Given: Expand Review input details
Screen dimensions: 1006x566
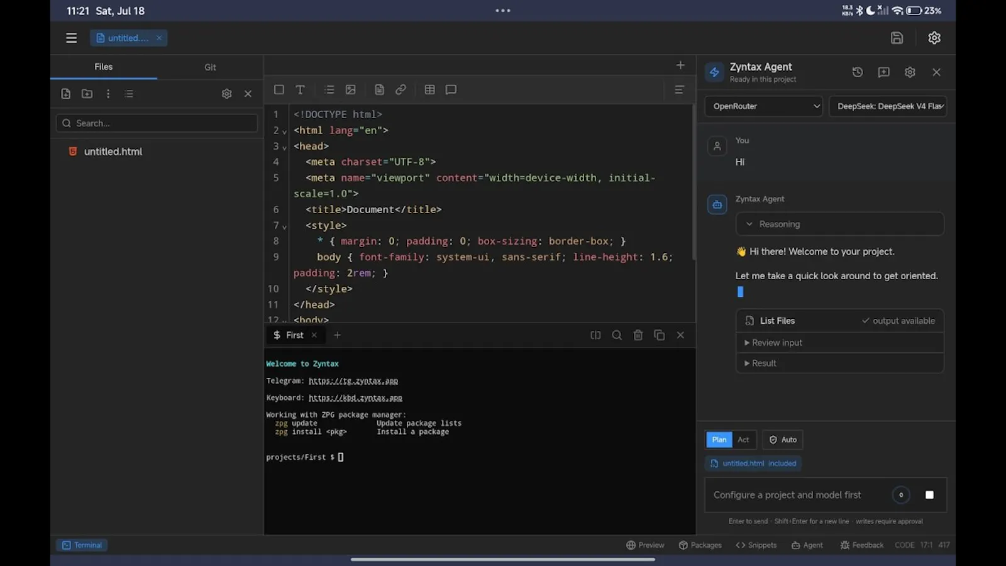Looking at the screenshot, I should pos(840,343).
